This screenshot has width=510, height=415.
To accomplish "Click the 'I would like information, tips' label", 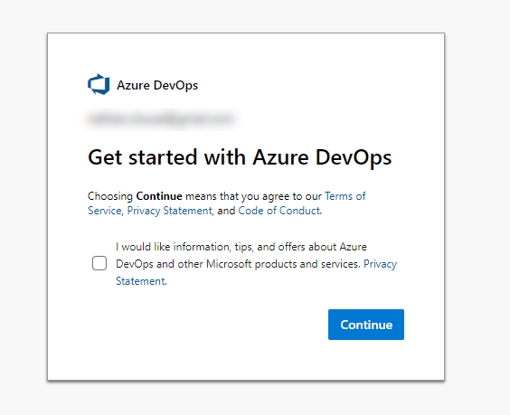I will click(241, 247).
